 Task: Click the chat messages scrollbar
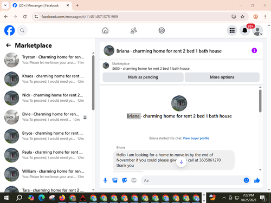(x=260, y=101)
